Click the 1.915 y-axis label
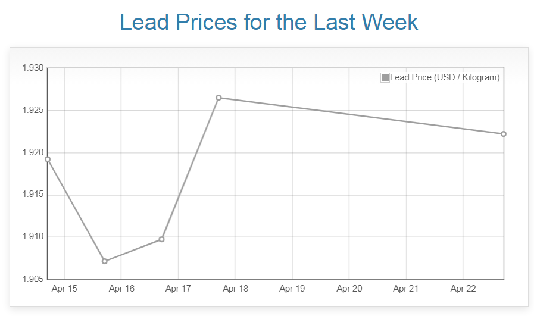Image resolution: width=534 pixels, height=316 pixels. 33,195
